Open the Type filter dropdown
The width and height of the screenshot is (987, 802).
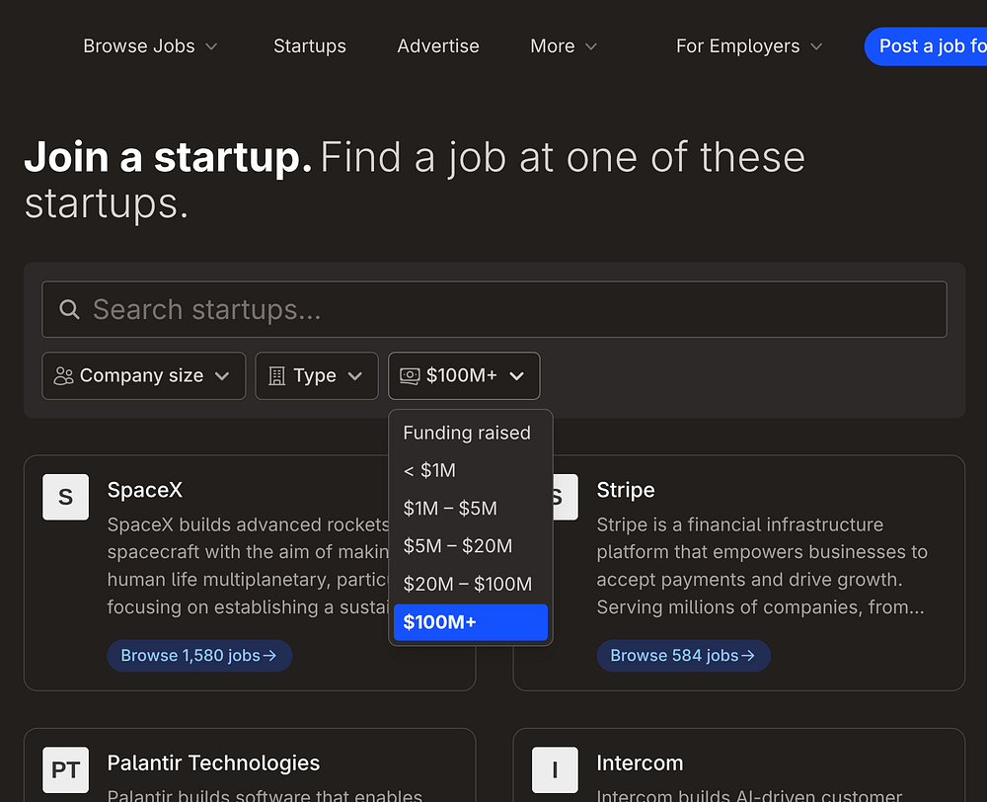(x=316, y=376)
